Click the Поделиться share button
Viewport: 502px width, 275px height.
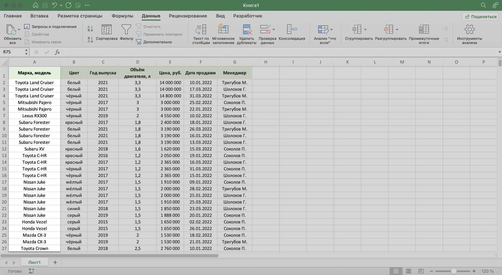coord(480,17)
